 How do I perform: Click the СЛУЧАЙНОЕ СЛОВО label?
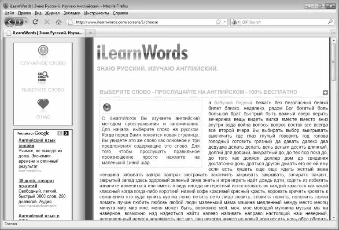(43, 63)
